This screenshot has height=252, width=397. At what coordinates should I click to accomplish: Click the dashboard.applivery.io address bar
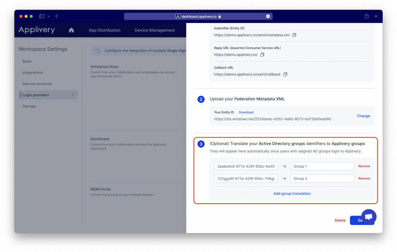point(198,16)
